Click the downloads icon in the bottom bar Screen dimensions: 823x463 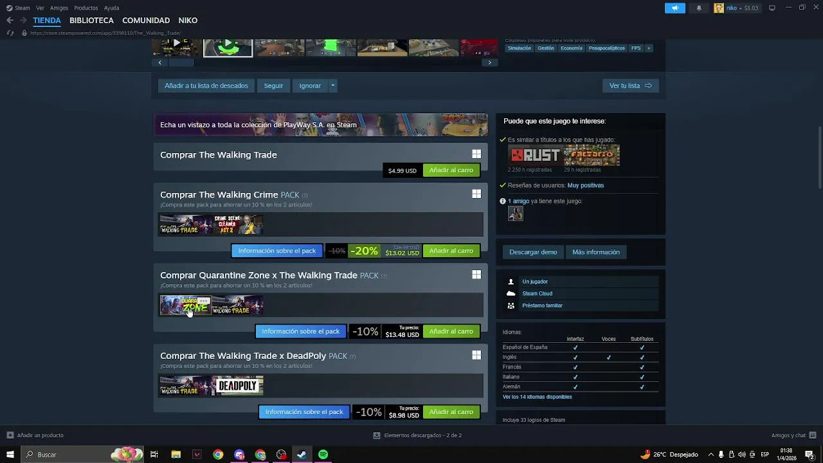click(377, 435)
